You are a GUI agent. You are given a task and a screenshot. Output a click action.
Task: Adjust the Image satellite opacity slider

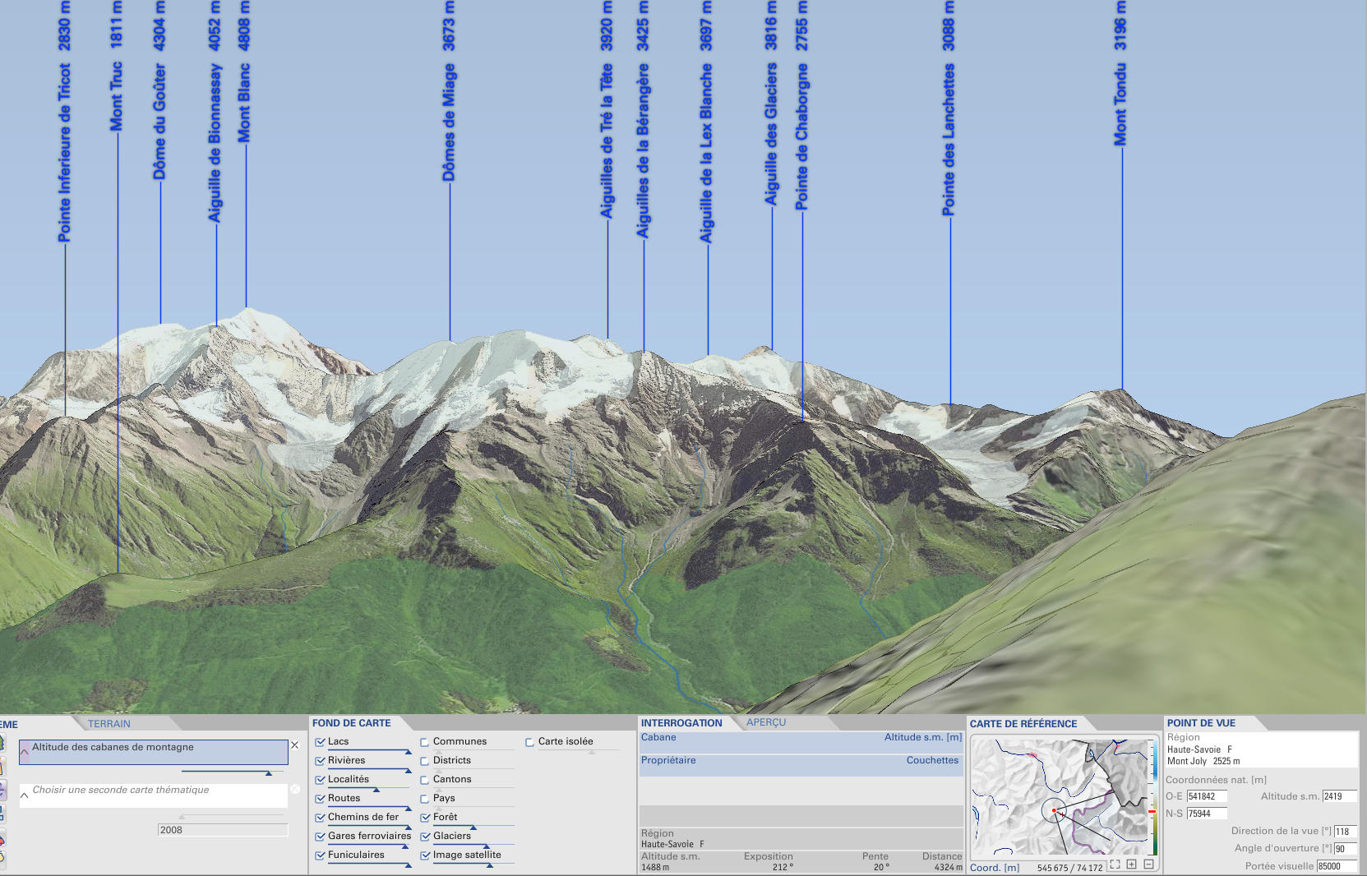(x=489, y=864)
